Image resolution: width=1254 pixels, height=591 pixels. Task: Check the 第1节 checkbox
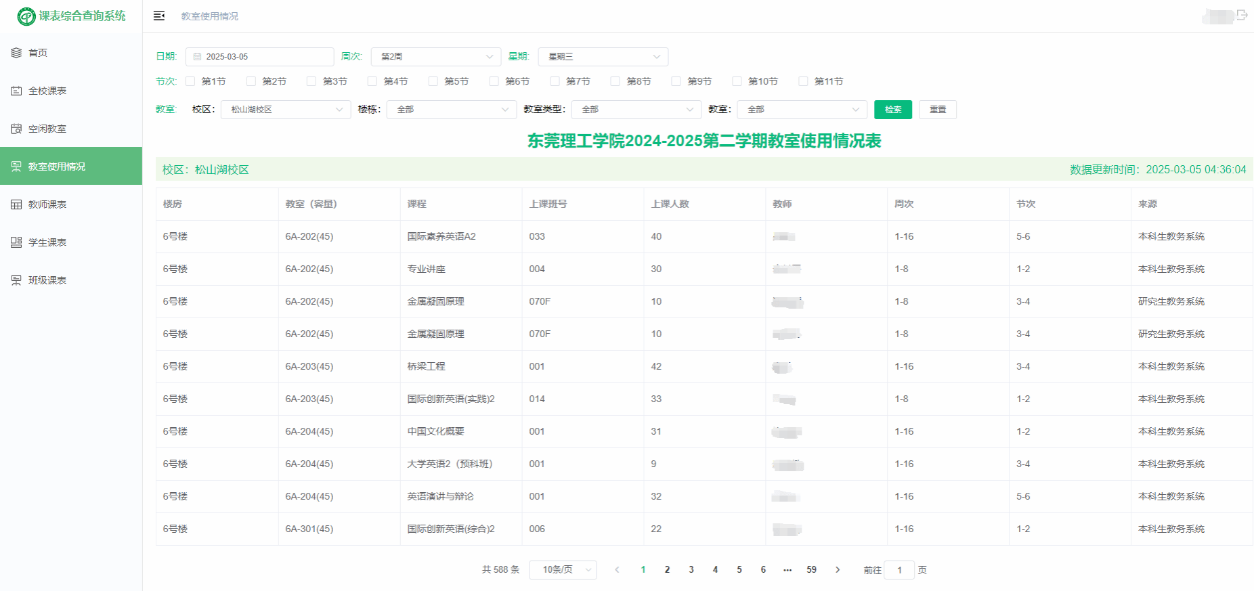coord(190,81)
